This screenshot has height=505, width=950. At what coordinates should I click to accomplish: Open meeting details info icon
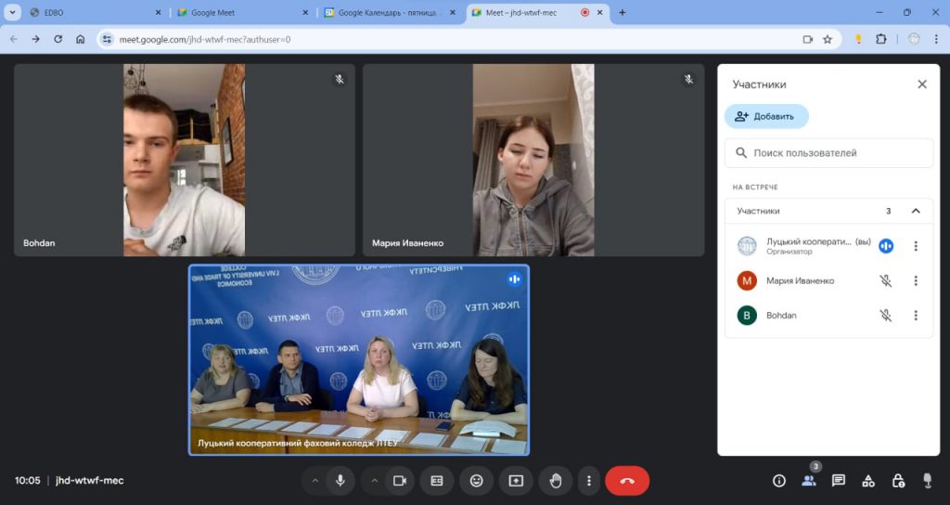pyautogui.click(x=779, y=481)
